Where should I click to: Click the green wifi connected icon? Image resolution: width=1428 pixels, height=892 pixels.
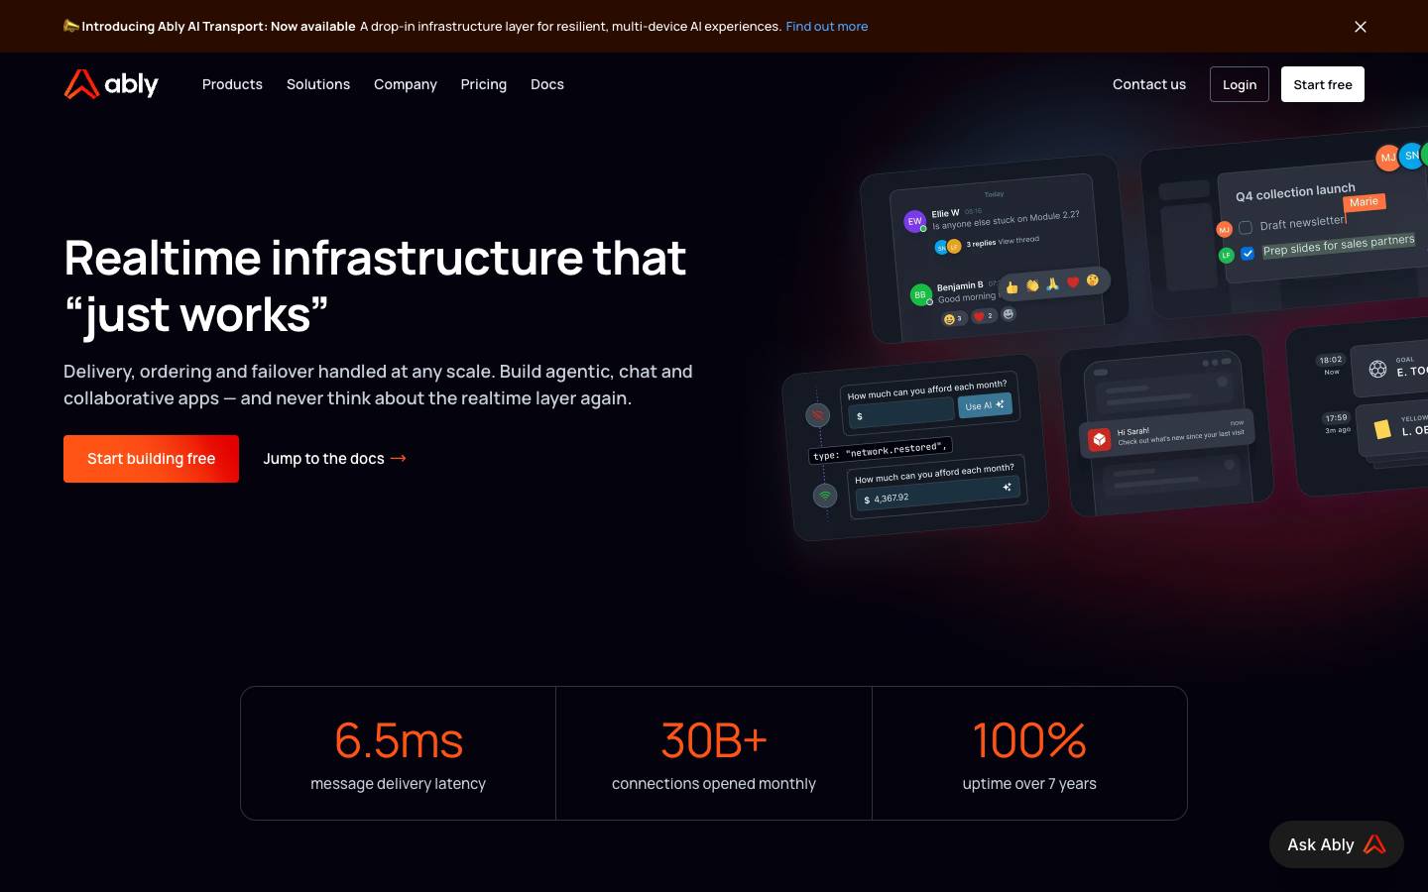[x=825, y=495]
